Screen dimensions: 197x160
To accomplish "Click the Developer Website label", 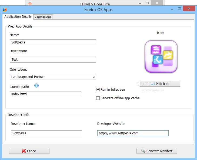I will pyautogui.click(x=111, y=124).
